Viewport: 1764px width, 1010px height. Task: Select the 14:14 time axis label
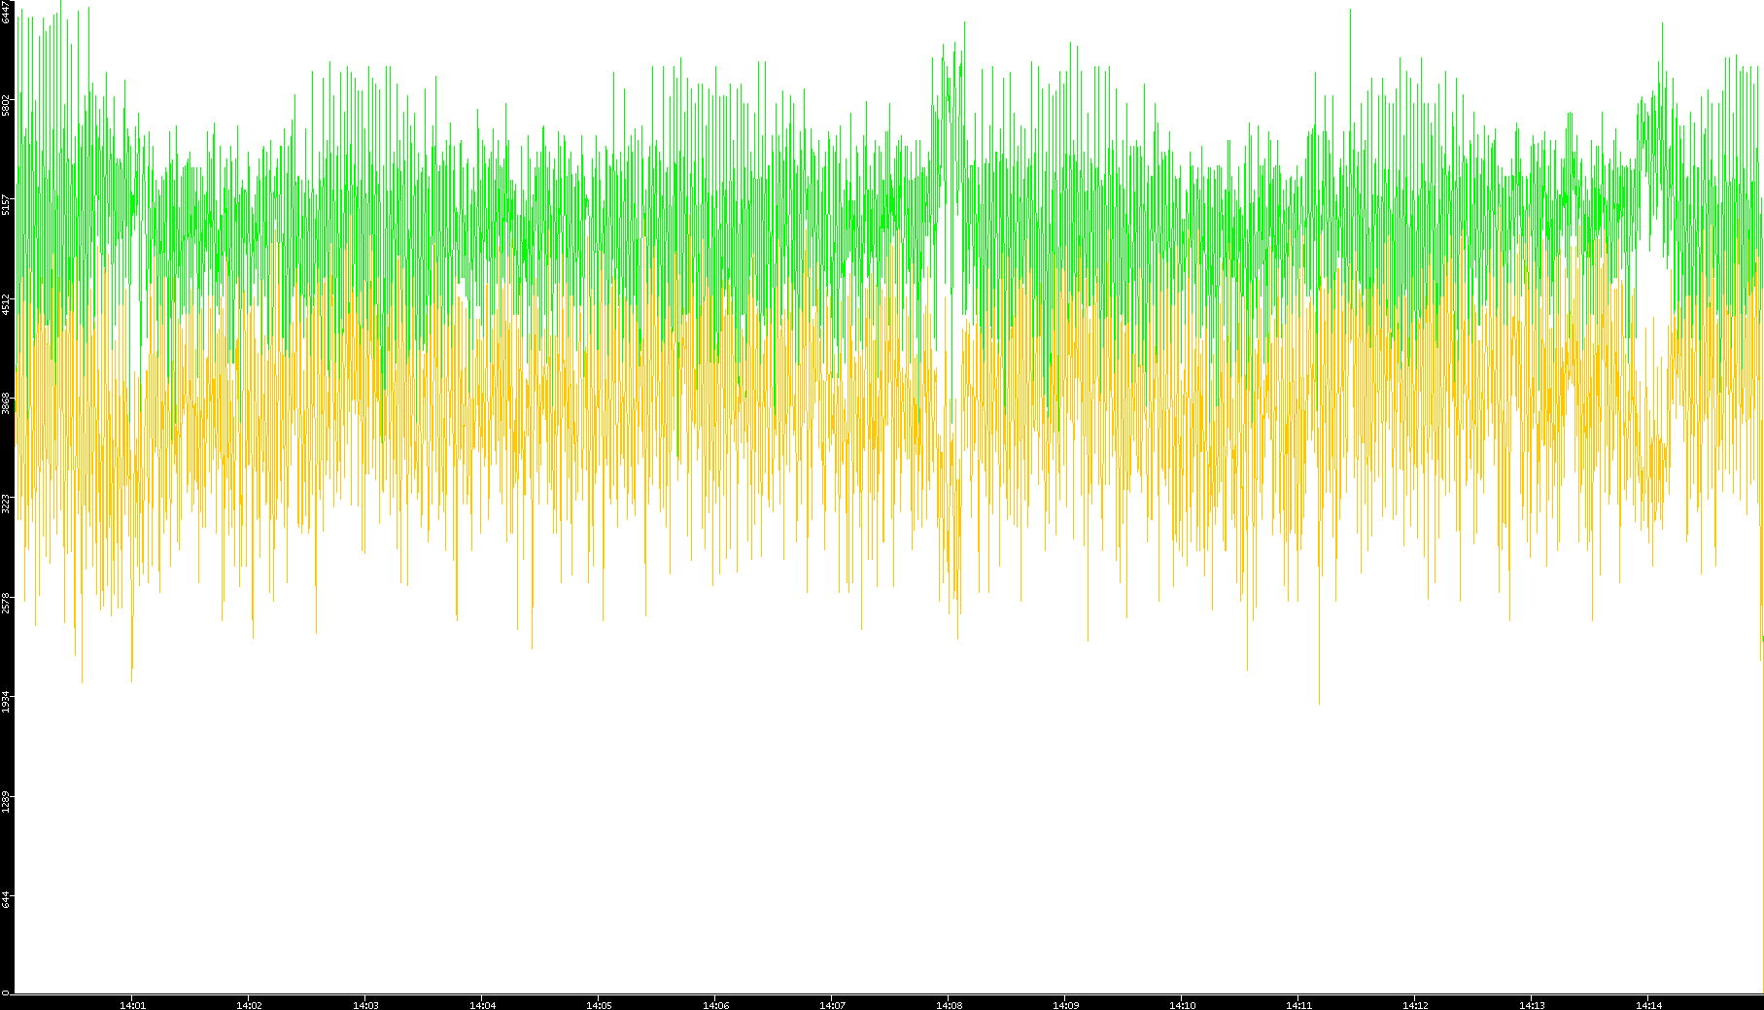tap(1648, 1004)
